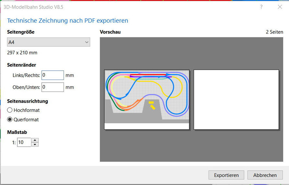Click the Links/Rechts margin input field
The width and height of the screenshot is (289, 185).
[x=53, y=75]
